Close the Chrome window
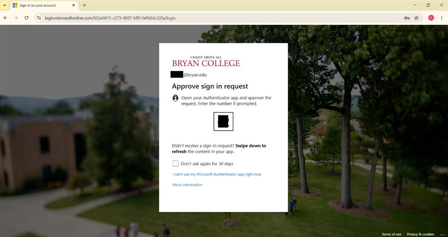Image resolution: width=448 pixels, height=237 pixels. tap(441, 5)
